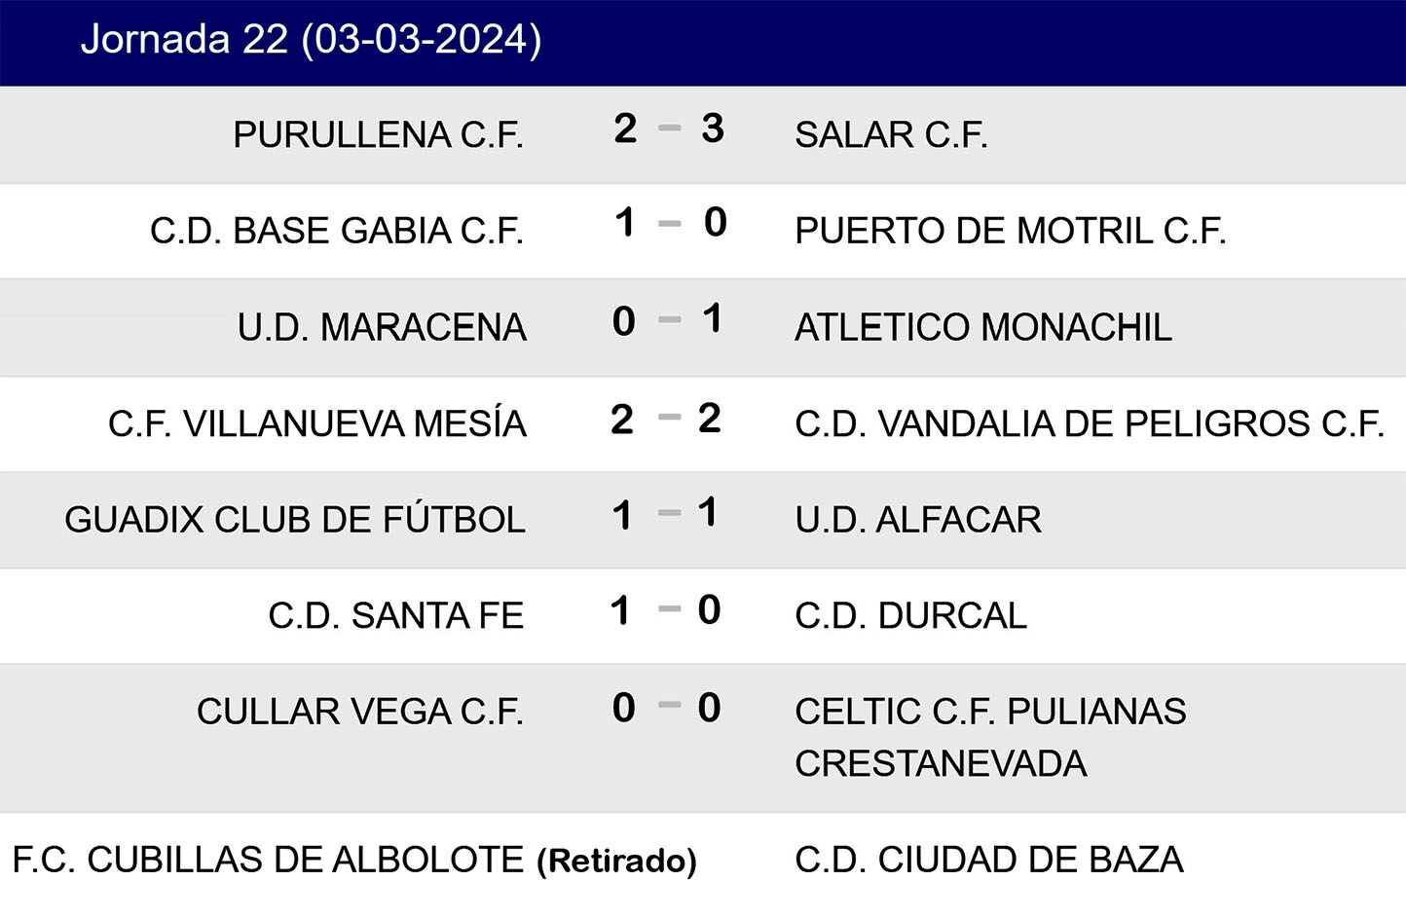1406x918 pixels.
Task: Click F.C. CUBILLAS DE ALBOLOTE (Retirado)
Action: pyautogui.click(x=353, y=860)
